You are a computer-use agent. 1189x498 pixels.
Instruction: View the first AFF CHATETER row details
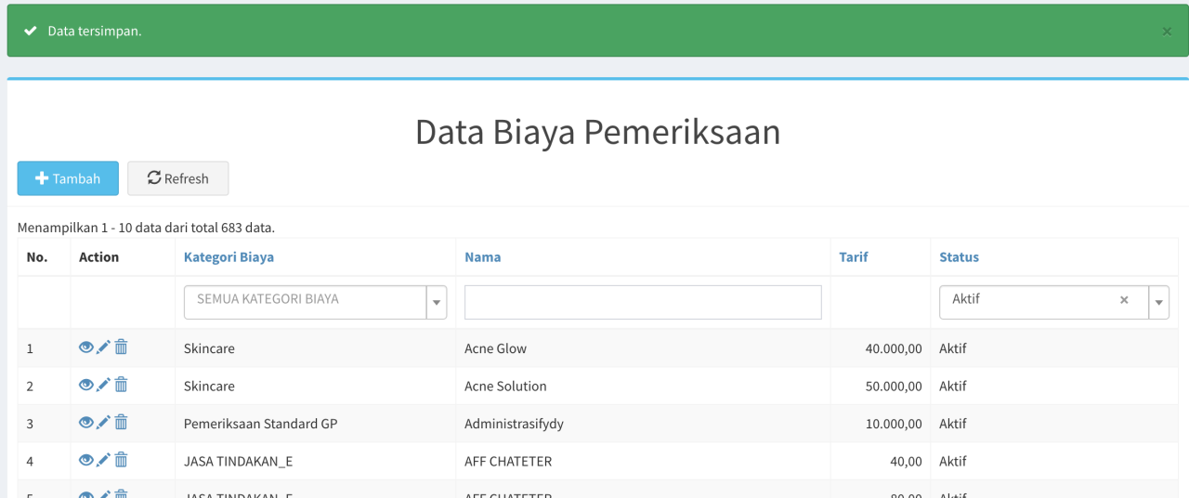click(86, 460)
